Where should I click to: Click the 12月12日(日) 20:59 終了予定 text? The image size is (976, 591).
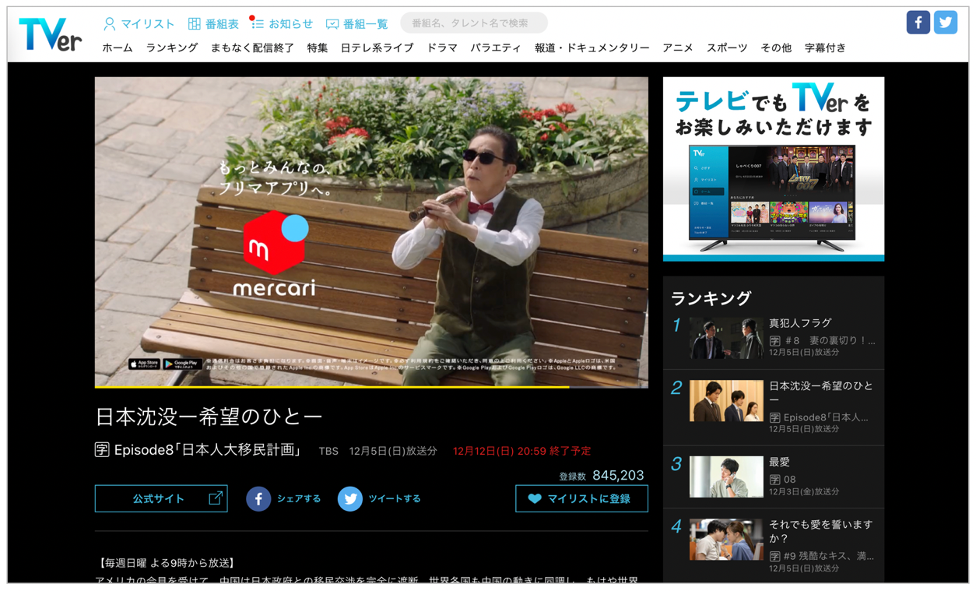point(521,451)
